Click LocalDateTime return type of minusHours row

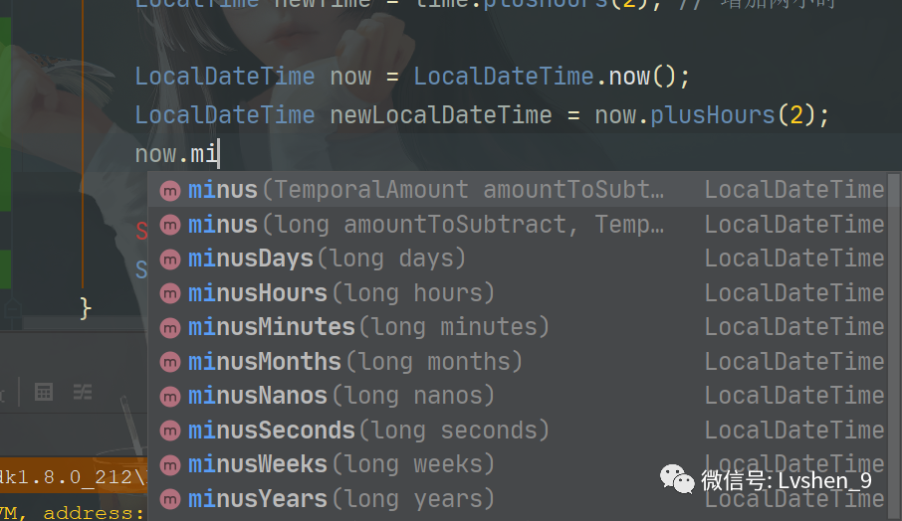coord(793,293)
